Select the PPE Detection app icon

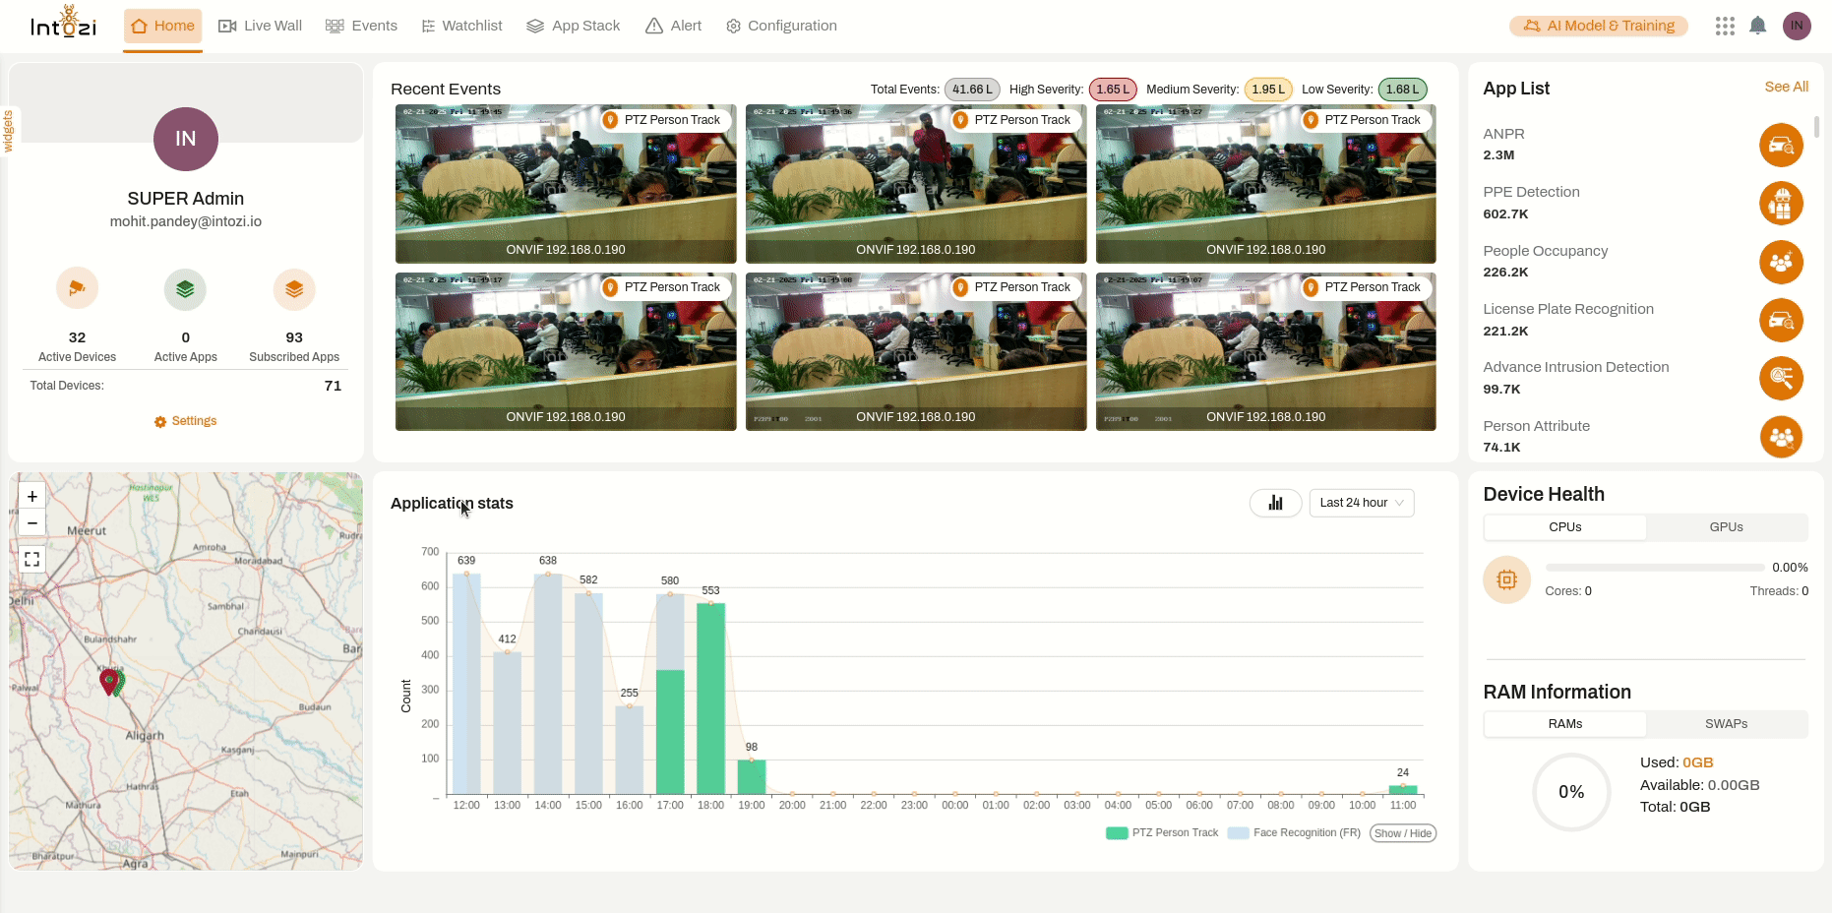pos(1781,204)
